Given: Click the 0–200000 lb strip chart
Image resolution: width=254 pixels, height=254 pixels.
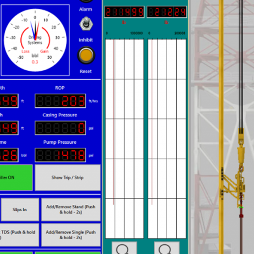Looking at the screenshot, I should [x=167, y=139].
